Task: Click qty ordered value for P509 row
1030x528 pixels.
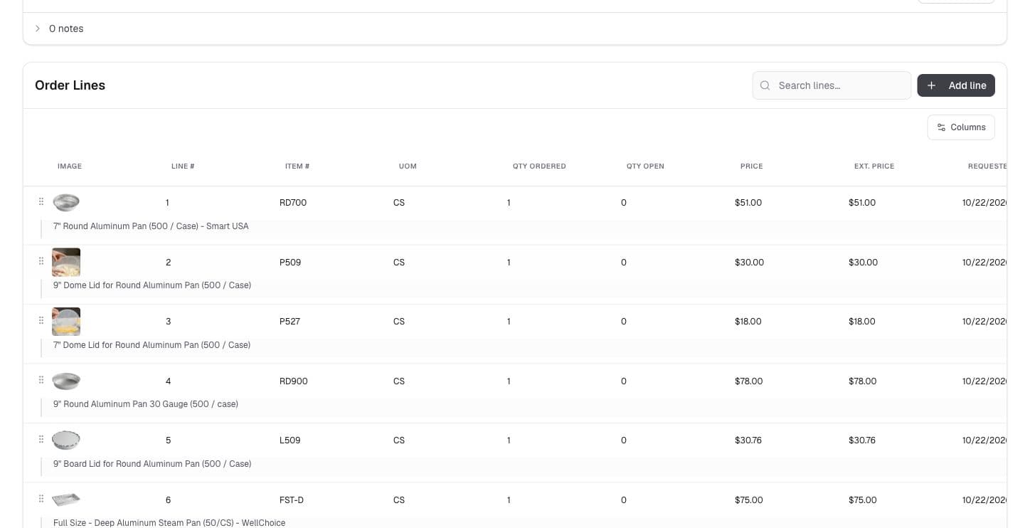Action: pos(509,263)
